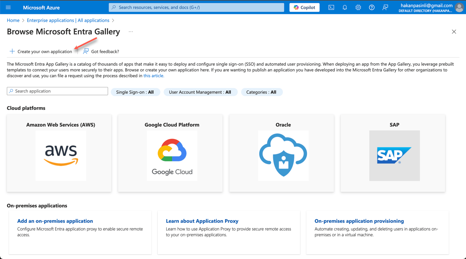This screenshot has height=259, width=466.
Task: Open the Single Sign-on filter
Action: click(135, 92)
